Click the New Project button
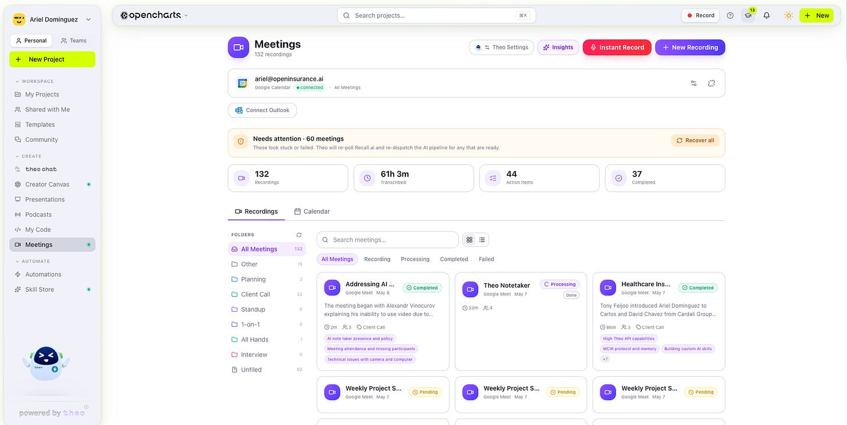This screenshot has height=425, width=847. 52,59
